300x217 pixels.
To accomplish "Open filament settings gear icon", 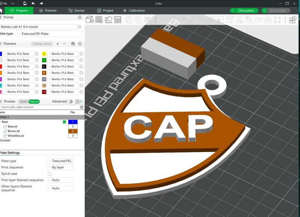I will pos(80,44).
